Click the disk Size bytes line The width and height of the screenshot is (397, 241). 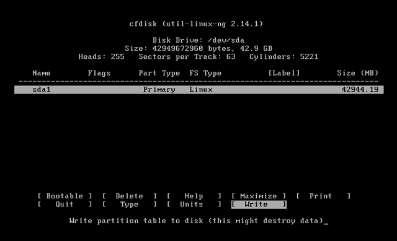pyautogui.click(x=198, y=48)
